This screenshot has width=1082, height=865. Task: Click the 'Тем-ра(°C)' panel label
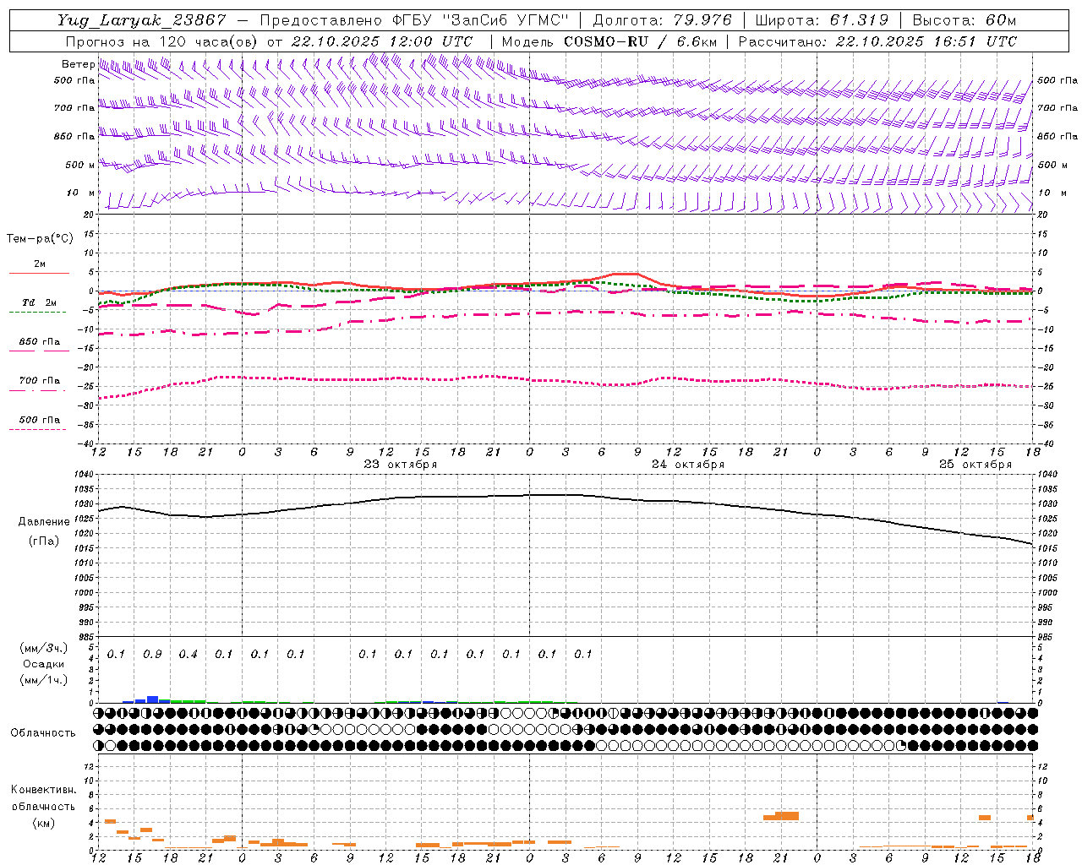[40, 239]
